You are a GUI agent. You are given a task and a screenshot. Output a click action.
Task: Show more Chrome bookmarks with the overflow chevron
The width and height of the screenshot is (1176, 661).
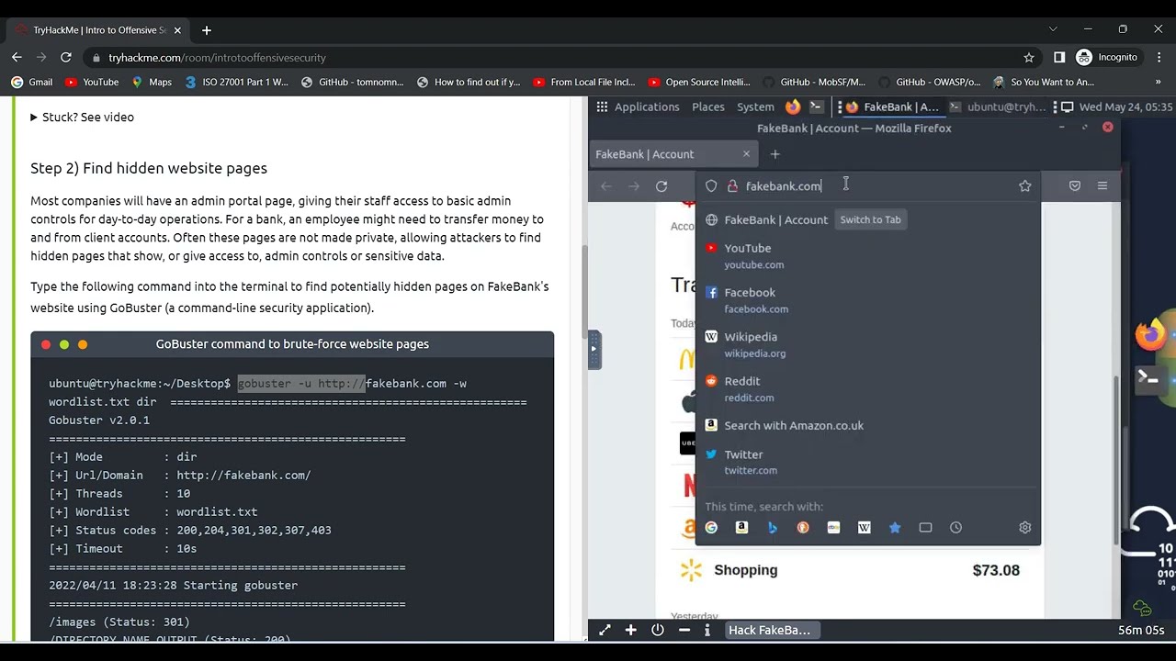point(1158,82)
